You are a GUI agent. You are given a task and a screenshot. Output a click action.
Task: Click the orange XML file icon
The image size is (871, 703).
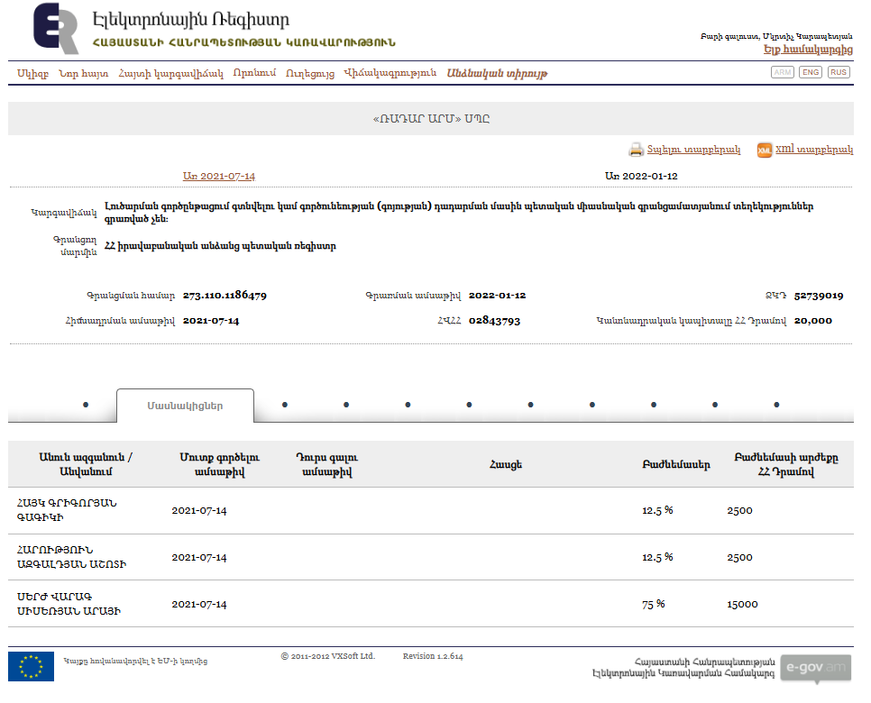764,151
